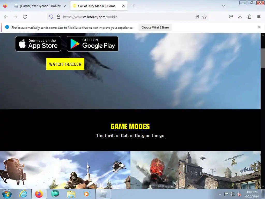The image size is (265, 199).
Task: Show hidden system tray icons
Action: coord(220,194)
